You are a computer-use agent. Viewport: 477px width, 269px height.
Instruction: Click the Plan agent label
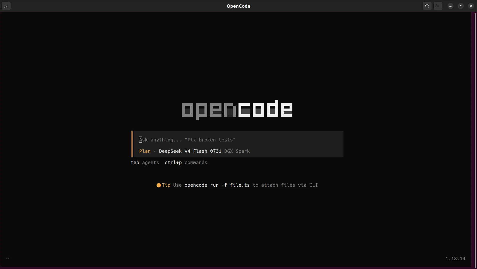[x=145, y=151]
